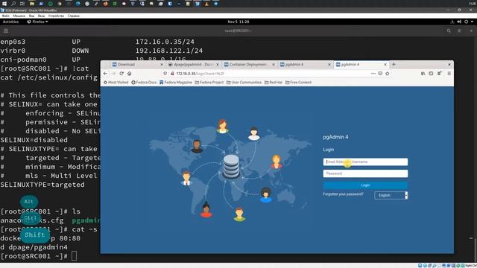477x268 pixels.
Task: Open Red Hat bookmarks folder
Action: pyautogui.click(x=274, y=83)
